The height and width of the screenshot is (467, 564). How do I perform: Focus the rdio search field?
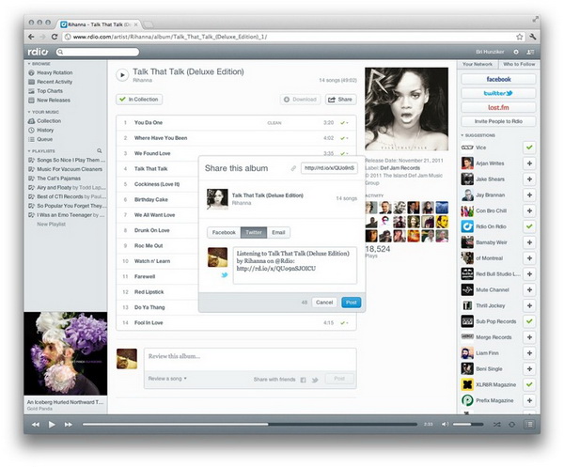[98, 52]
